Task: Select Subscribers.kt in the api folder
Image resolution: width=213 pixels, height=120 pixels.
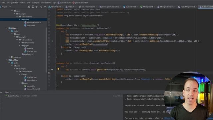Action: tap(32, 80)
